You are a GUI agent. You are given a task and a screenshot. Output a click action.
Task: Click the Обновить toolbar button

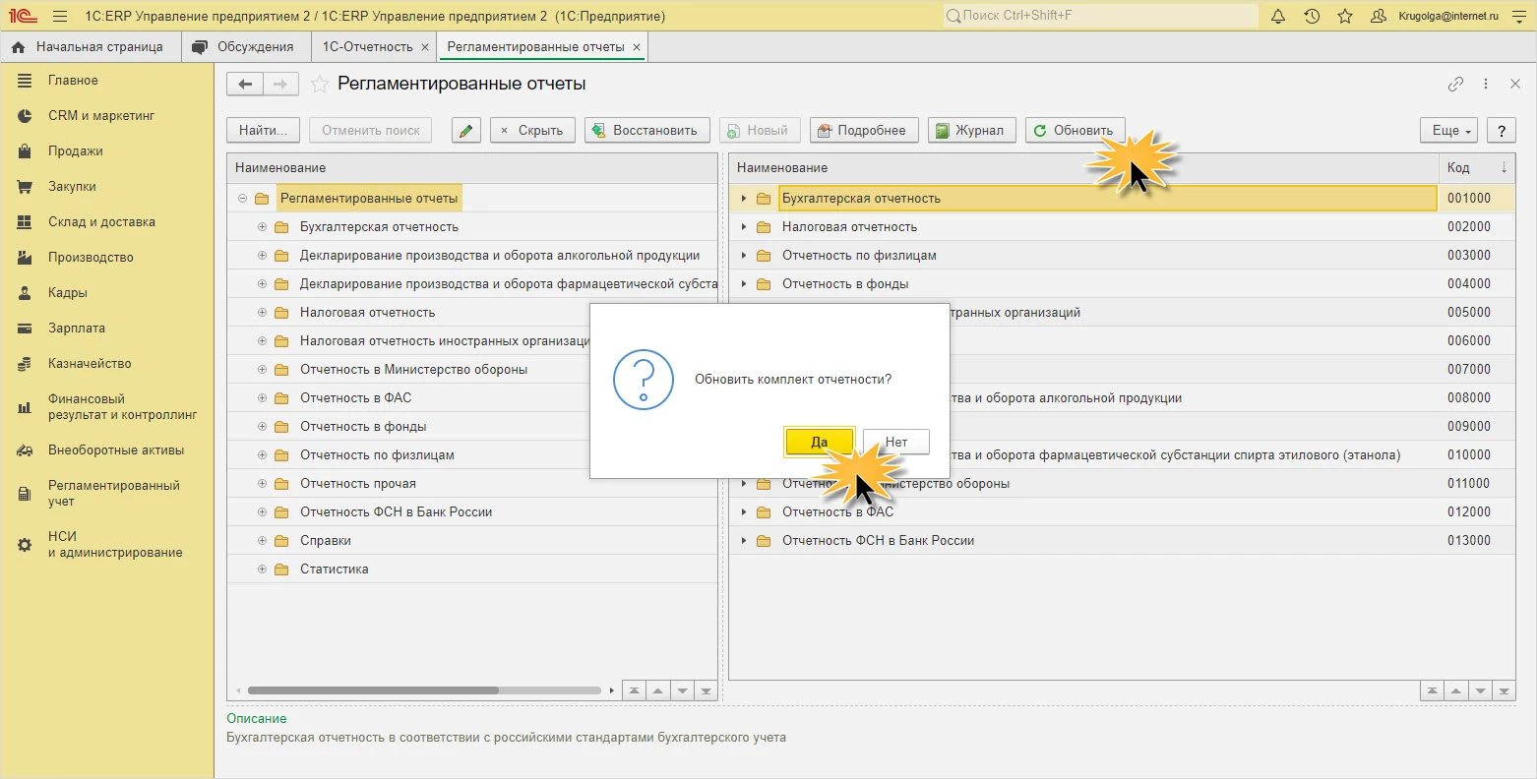(1075, 130)
